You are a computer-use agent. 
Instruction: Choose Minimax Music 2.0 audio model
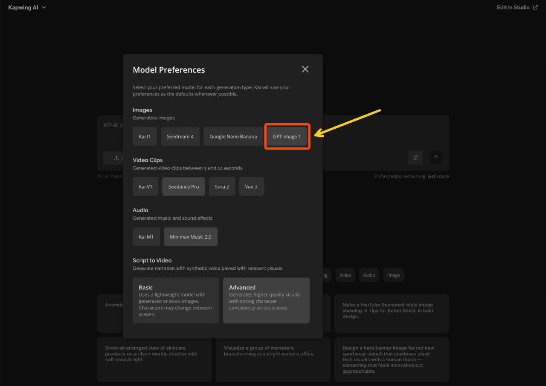[190, 236]
